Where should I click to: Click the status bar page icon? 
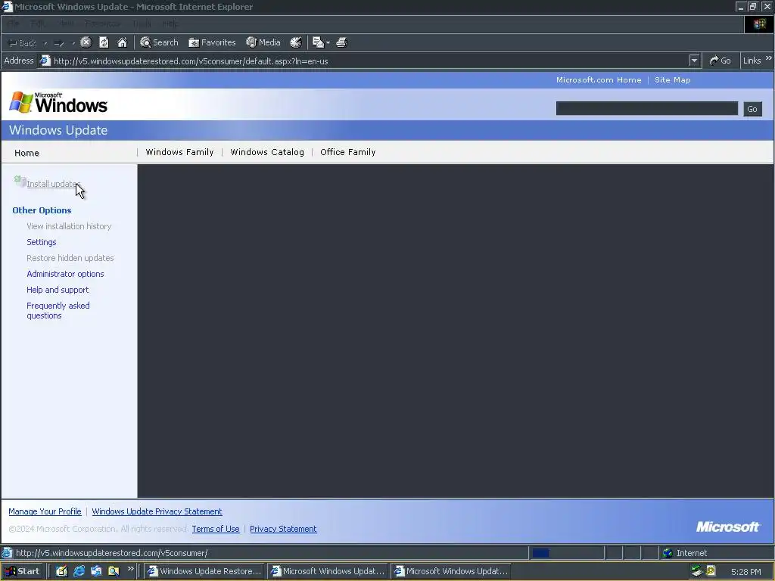point(6,553)
